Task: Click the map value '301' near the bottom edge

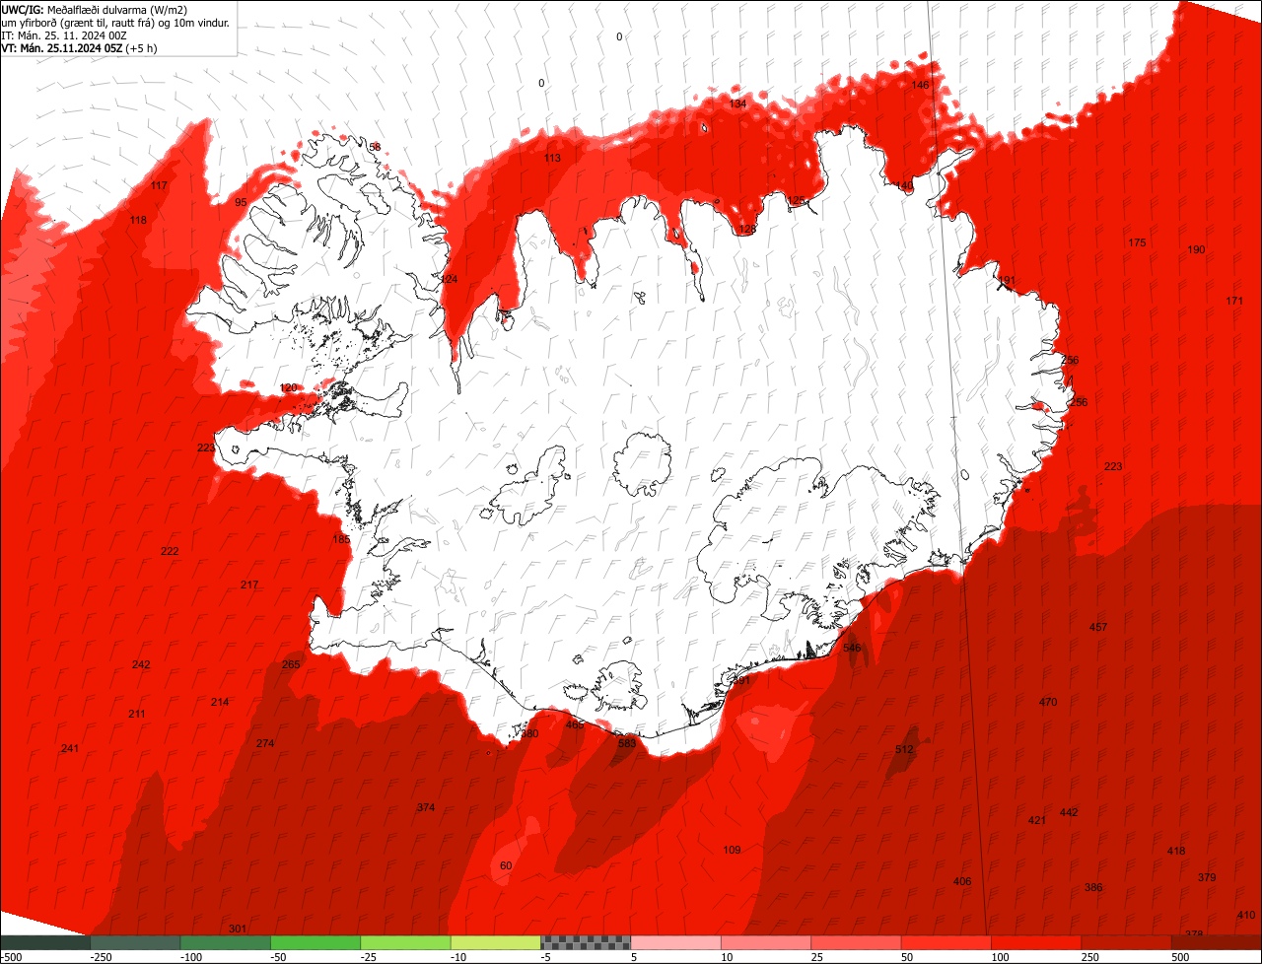Action: pyautogui.click(x=238, y=929)
